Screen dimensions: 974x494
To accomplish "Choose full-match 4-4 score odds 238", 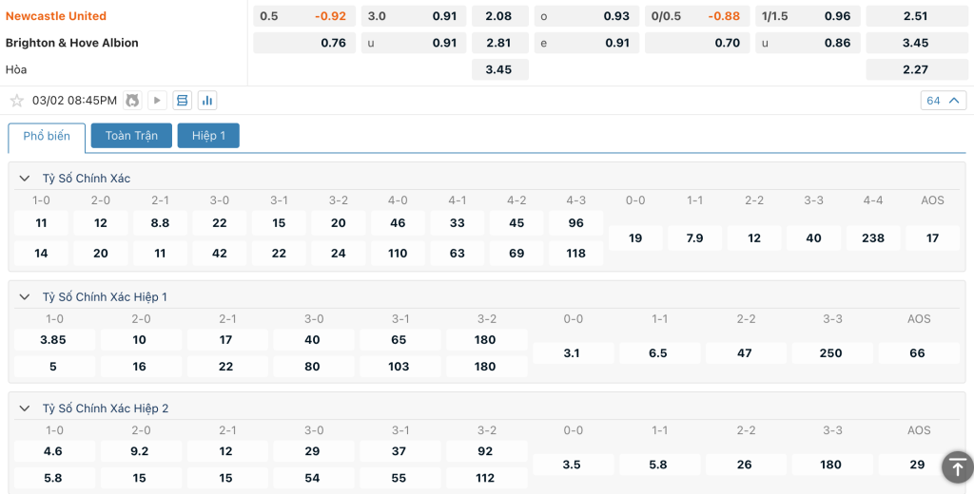I will click(x=873, y=237).
